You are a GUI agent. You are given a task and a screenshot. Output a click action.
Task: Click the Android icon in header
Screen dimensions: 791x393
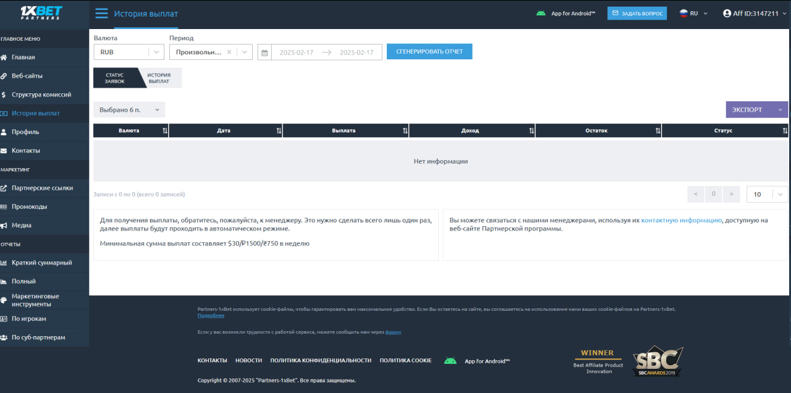tap(541, 14)
